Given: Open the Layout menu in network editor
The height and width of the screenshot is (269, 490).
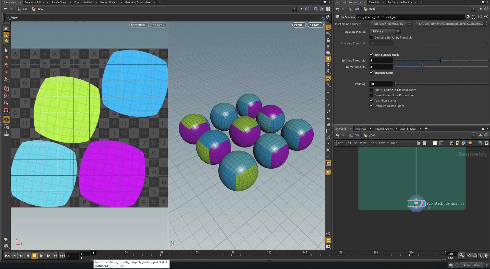Looking at the screenshot, I should tap(383, 143).
